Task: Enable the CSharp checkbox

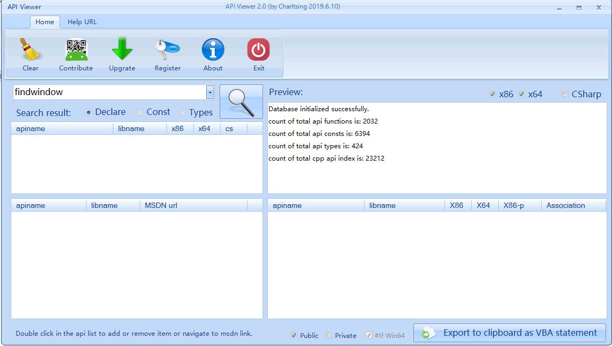Action: (x=565, y=94)
